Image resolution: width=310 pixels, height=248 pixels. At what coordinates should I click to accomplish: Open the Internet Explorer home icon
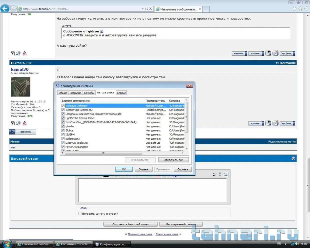pos(294,9)
